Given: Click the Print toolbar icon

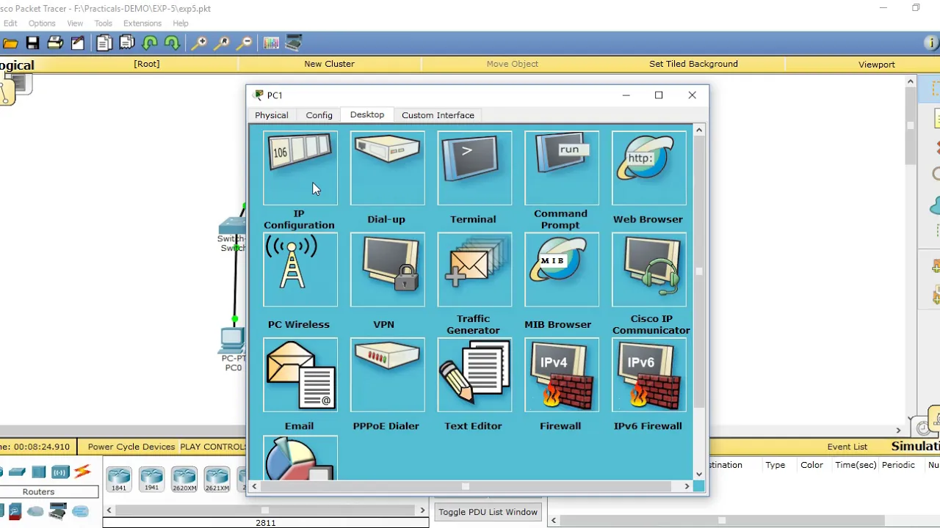Looking at the screenshot, I should point(55,43).
